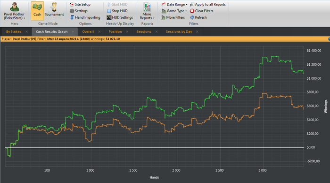Open the Sessions by Day tab
Viewport: 330px width, 183px height.
tap(179, 31)
